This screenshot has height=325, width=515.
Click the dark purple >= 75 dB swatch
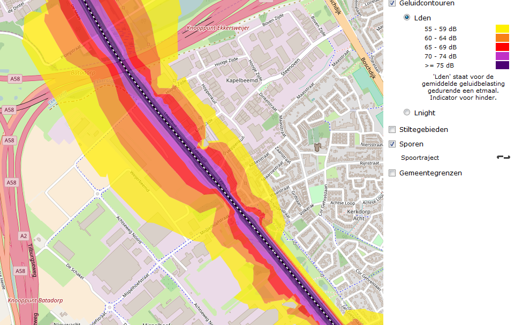tap(502, 65)
